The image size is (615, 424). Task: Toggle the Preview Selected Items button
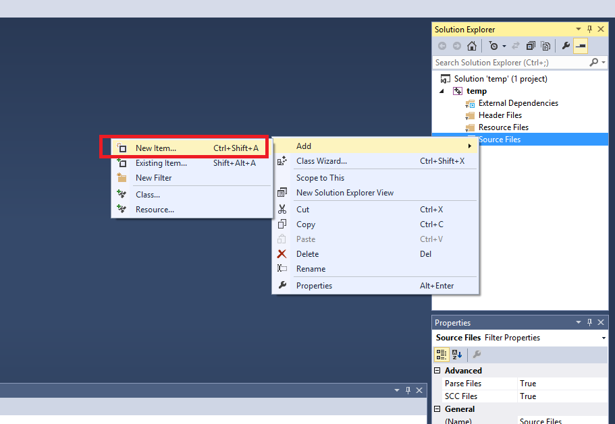(581, 46)
